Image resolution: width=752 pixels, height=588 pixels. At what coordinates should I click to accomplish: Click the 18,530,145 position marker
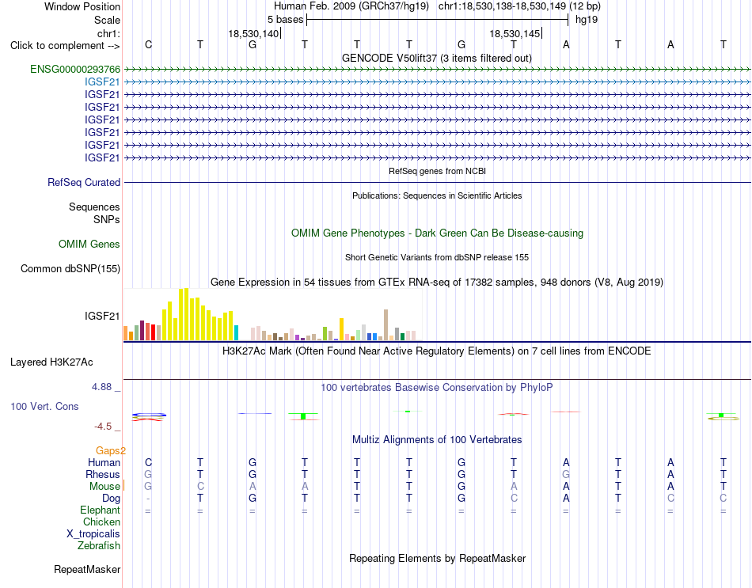point(515,33)
